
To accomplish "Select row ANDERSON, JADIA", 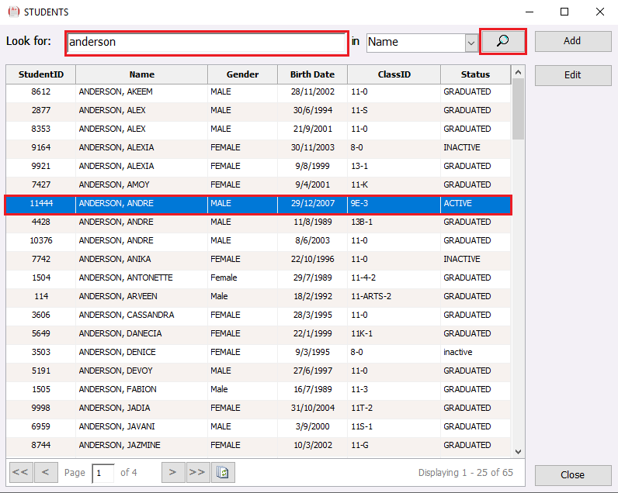I will 259,408.
